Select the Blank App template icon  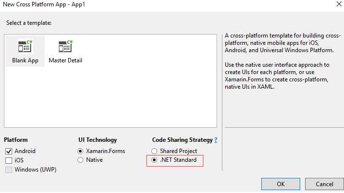pos(25,46)
